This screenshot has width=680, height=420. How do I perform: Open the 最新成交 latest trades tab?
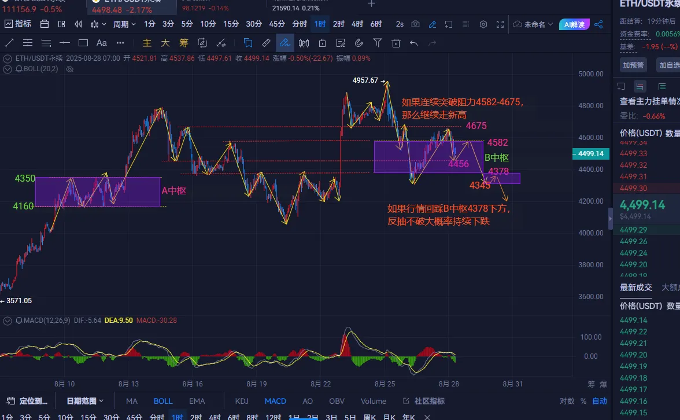pos(636,288)
